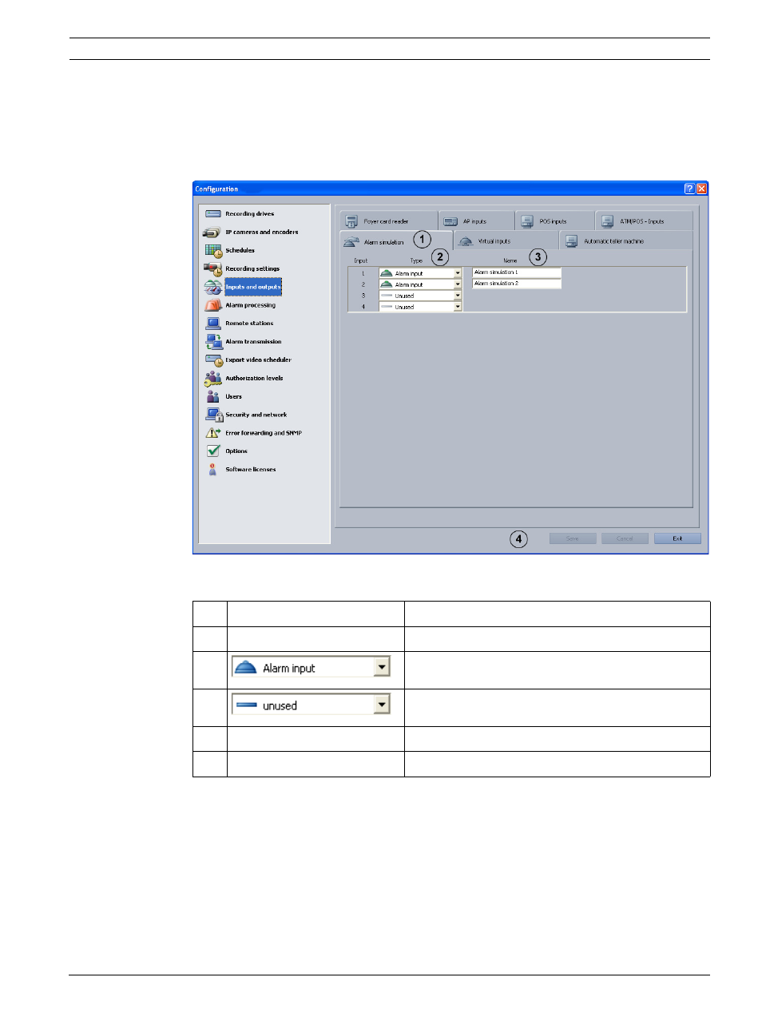Open the Users people icon
762x1017 pixels.
[212, 396]
